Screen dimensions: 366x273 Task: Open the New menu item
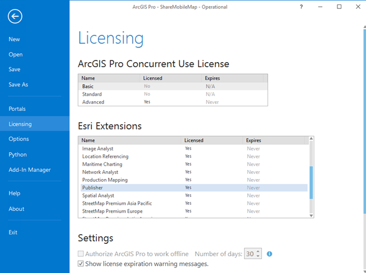pyautogui.click(x=14, y=39)
